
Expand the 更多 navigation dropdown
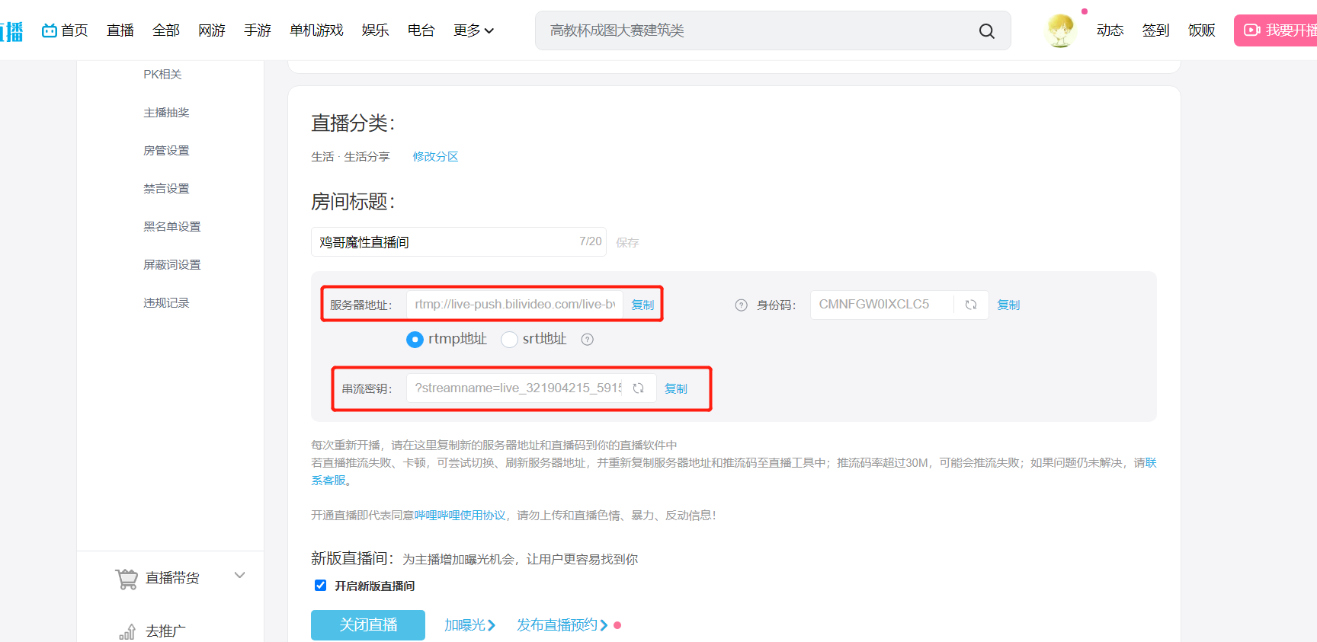pos(473,30)
